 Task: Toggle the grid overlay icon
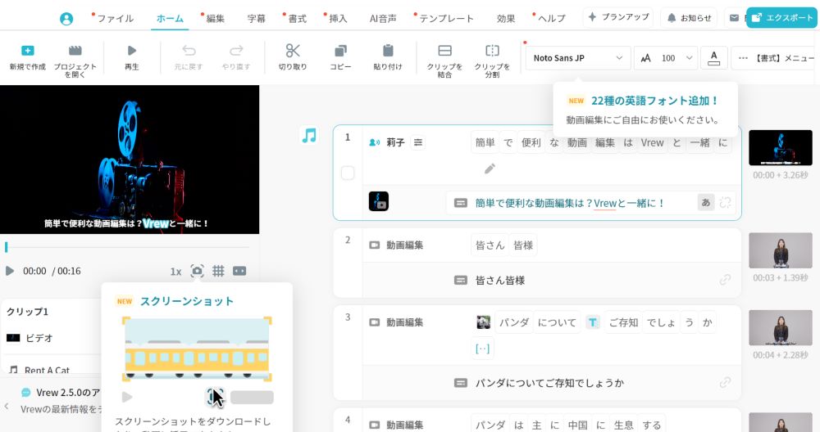(x=218, y=271)
